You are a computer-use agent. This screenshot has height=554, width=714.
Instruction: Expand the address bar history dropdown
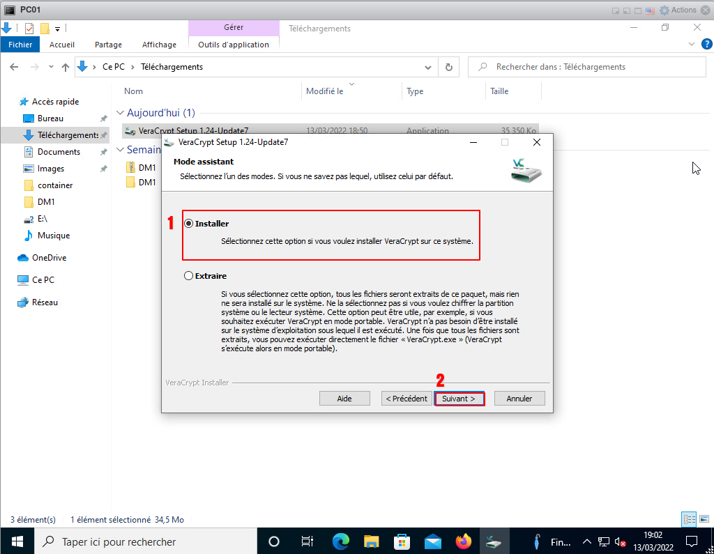pyautogui.click(x=429, y=68)
